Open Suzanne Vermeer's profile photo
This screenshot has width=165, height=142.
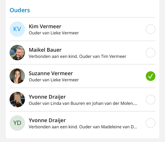(x=17, y=76)
